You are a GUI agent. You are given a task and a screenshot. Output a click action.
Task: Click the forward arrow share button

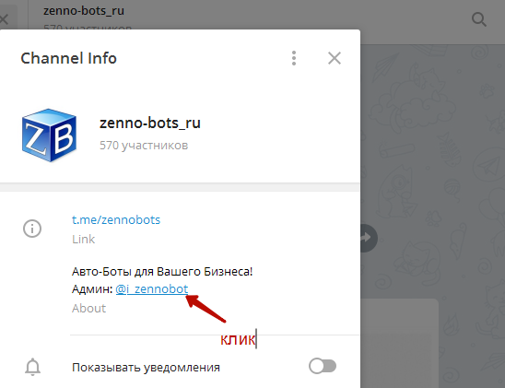(x=369, y=238)
